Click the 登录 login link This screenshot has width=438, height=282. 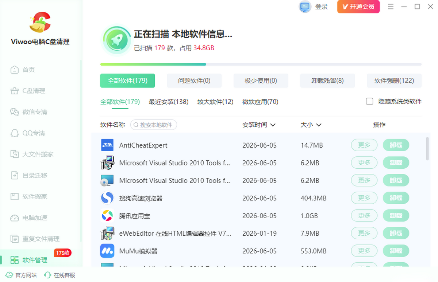pos(322,7)
